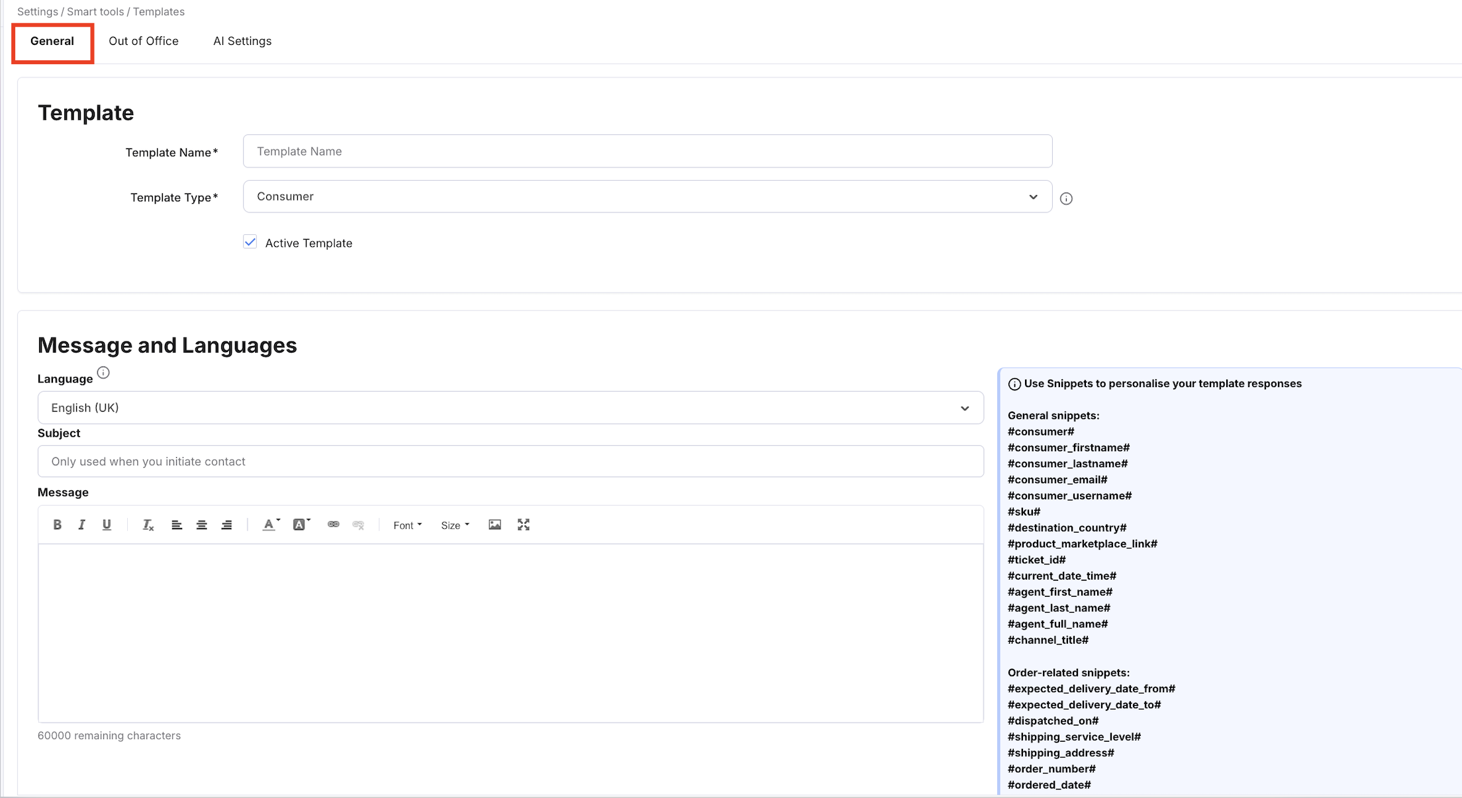Click into the Subject field

511,461
